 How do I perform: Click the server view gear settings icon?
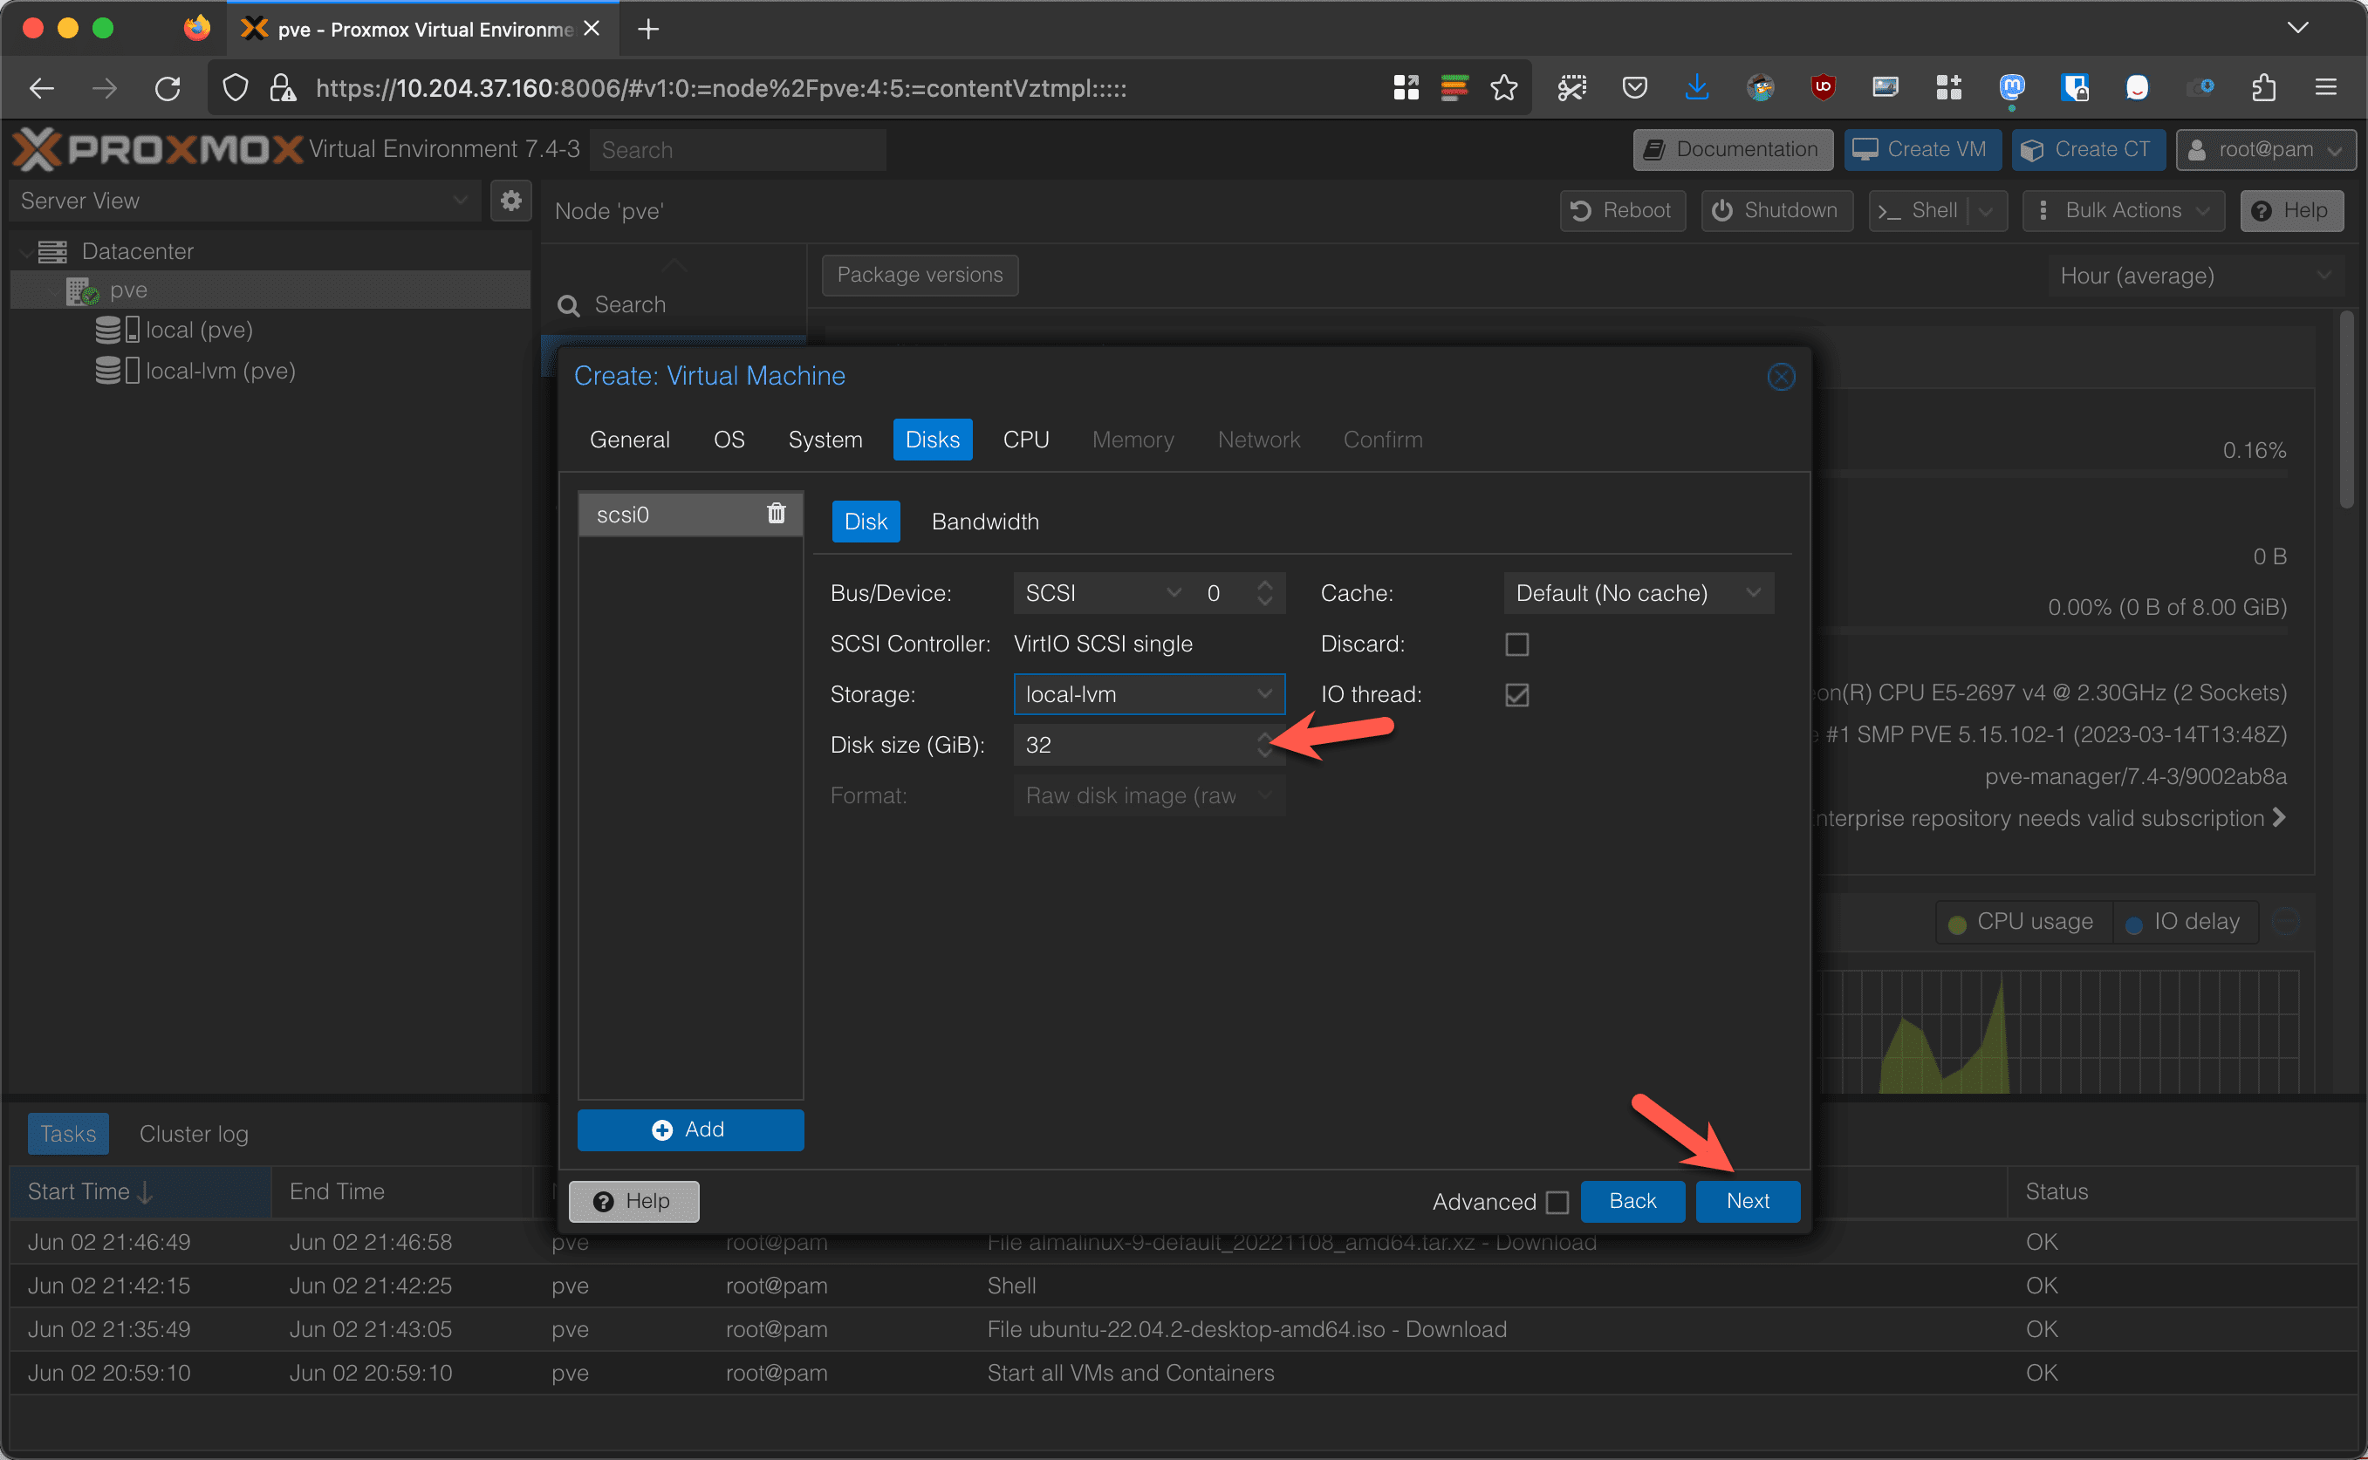point(511,201)
